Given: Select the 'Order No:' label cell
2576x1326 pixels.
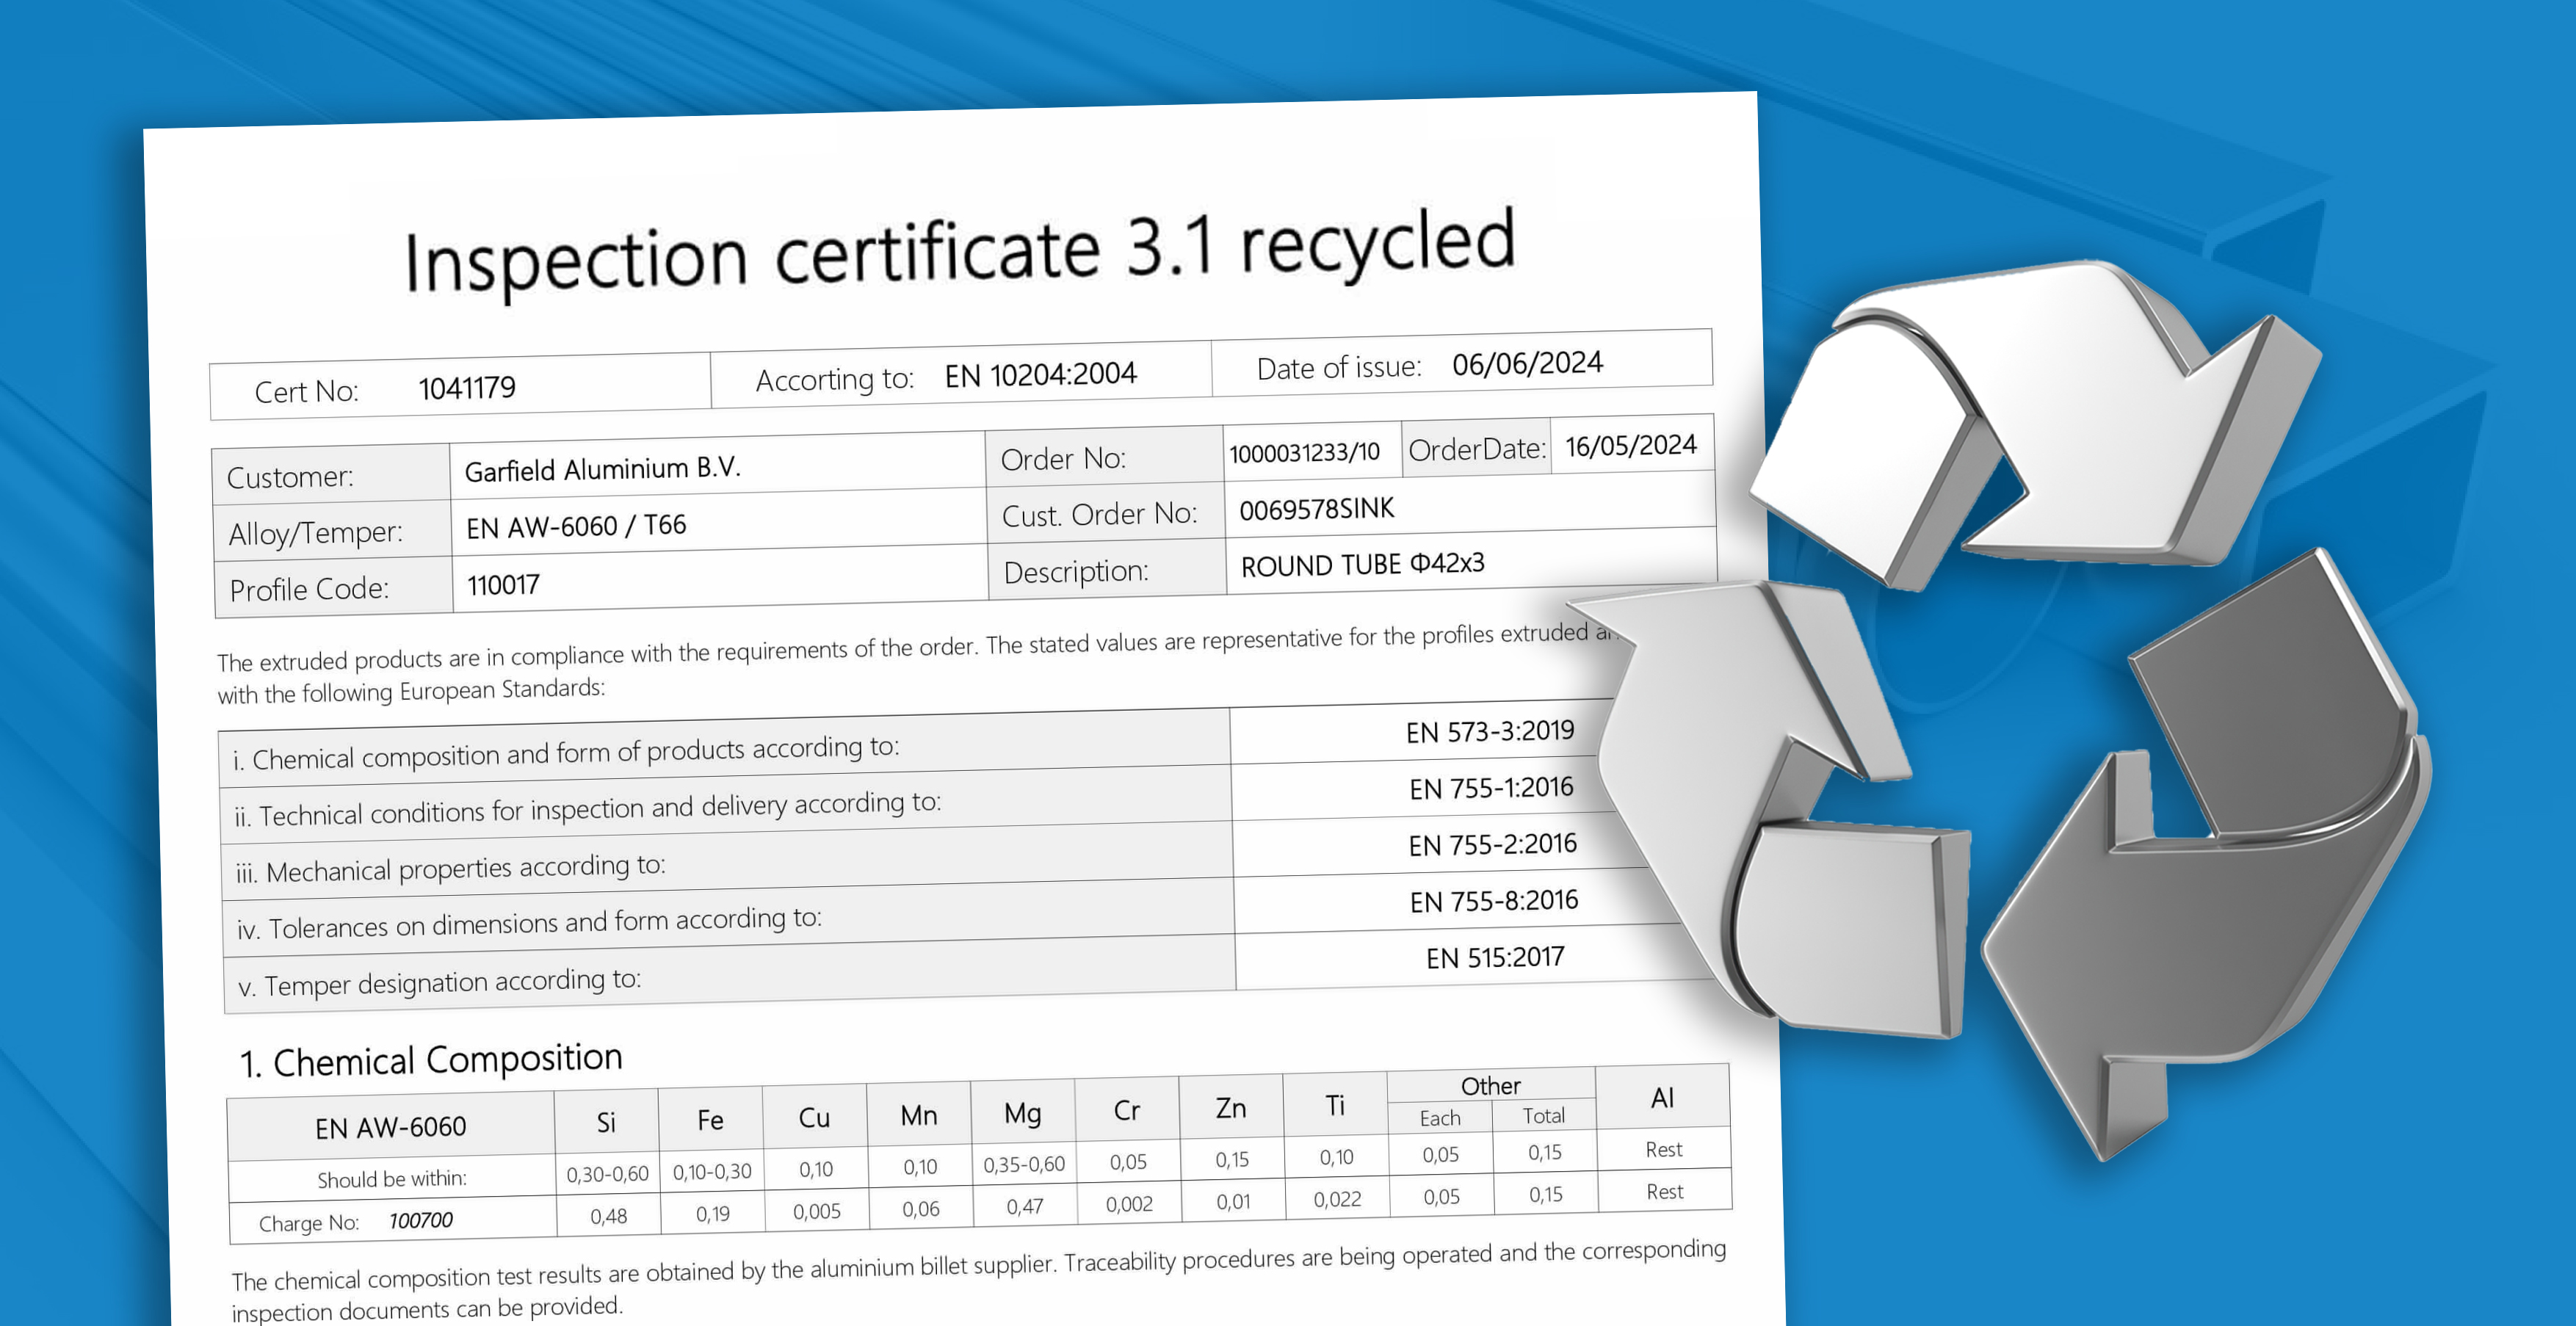Looking at the screenshot, I should [1104, 457].
